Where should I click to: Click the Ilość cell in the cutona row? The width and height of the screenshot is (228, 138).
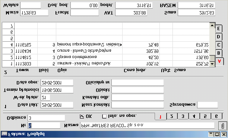click(x=47, y=51)
